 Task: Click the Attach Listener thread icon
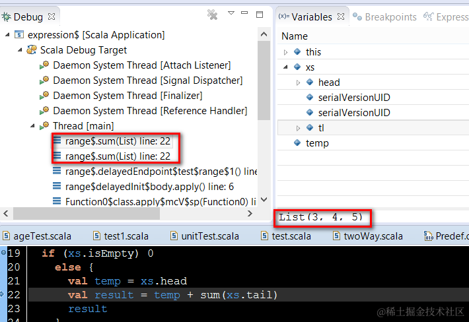(x=44, y=65)
